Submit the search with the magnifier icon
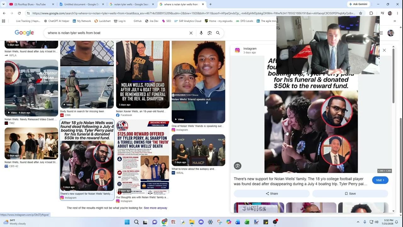Image resolution: width=403 pixels, height=227 pixels. (218, 33)
